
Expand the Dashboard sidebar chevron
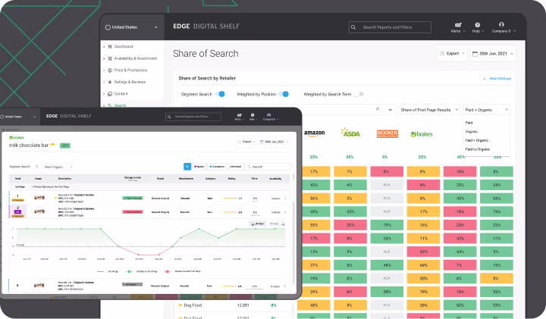(104, 47)
